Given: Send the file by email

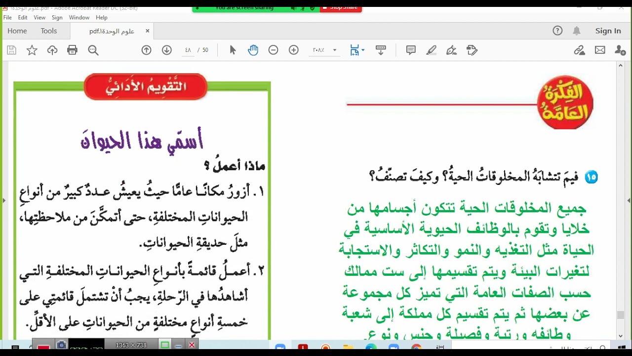Looking at the screenshot, I should coord(600,50).
